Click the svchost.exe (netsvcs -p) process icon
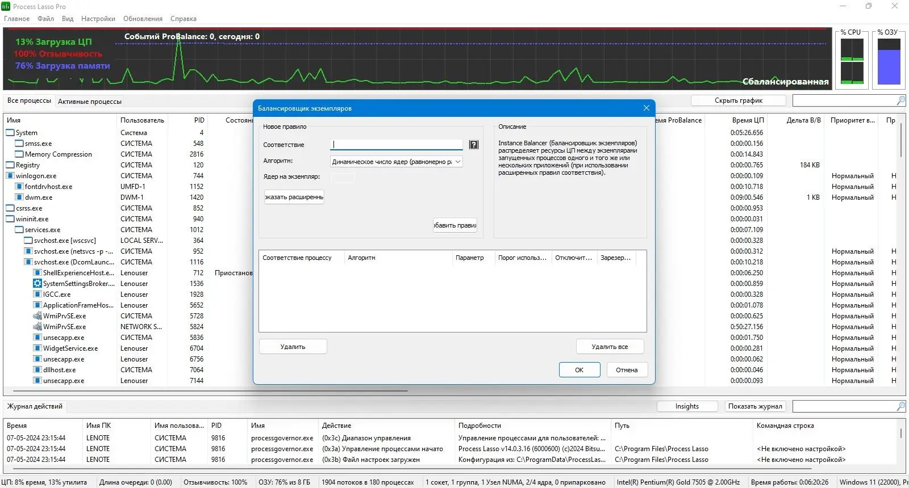The height and width of the screenshot is (488, 909). point(28,251)
